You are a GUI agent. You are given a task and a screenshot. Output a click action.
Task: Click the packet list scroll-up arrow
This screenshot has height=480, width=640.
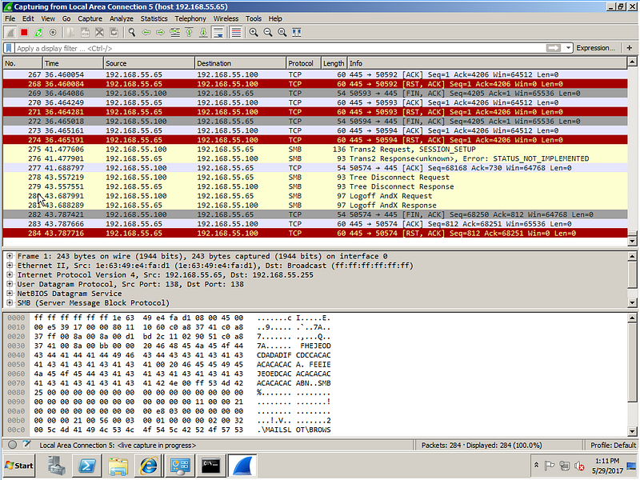[x=632, y=62]
